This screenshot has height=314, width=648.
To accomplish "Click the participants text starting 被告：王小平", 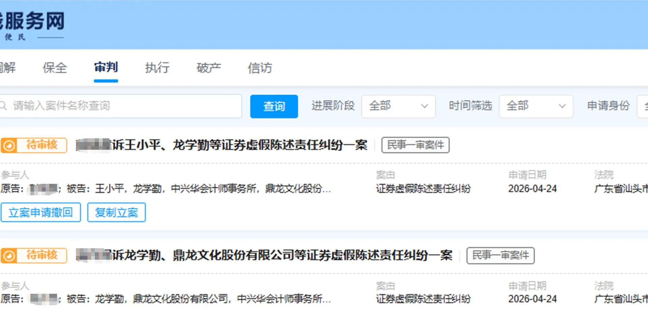I will pos(199,189).
